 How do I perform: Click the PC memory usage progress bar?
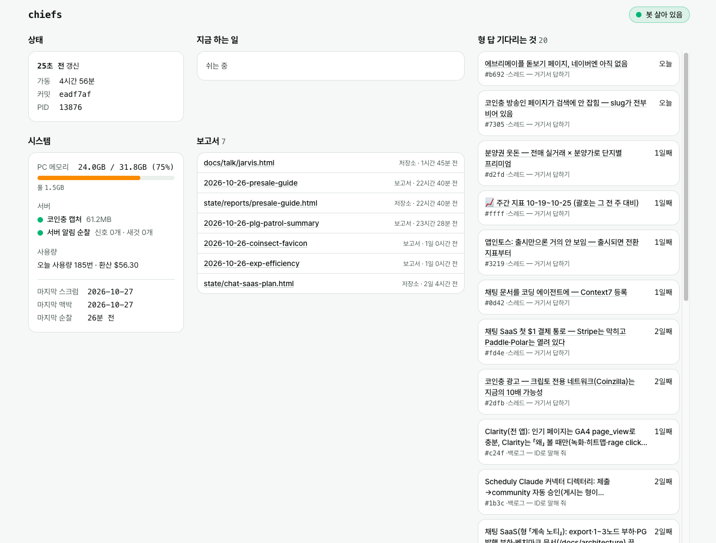point(106,178)
